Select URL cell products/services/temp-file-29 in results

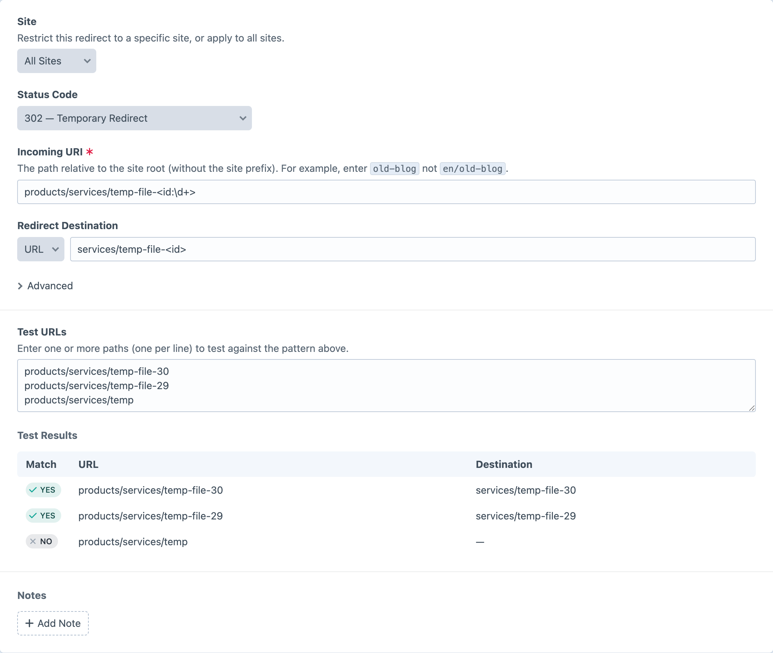(x=151, y=516)
